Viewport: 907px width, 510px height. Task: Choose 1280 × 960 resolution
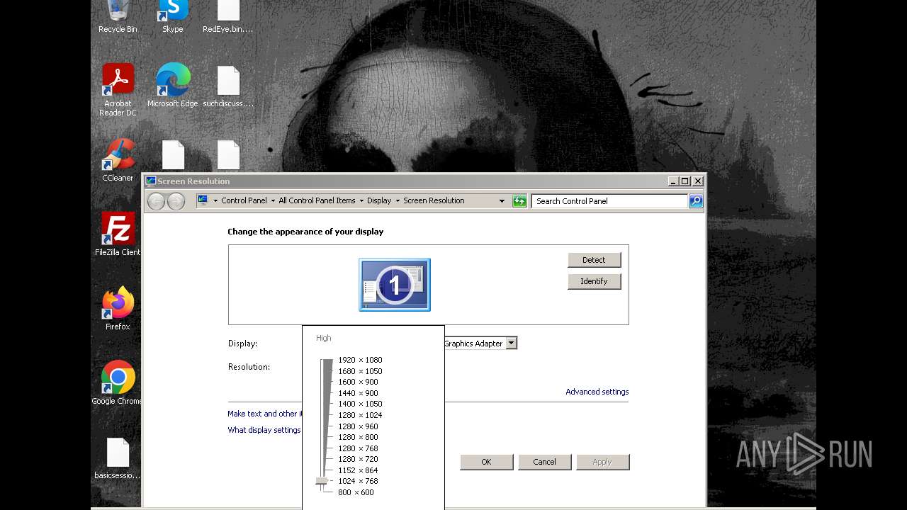pyautogui.click(x=358, y=426)
